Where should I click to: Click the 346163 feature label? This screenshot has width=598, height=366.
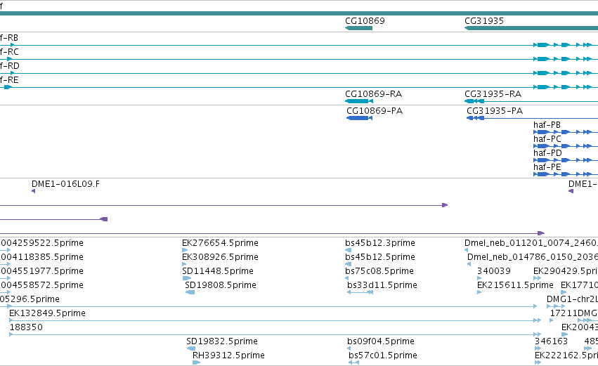click(551, 341)
